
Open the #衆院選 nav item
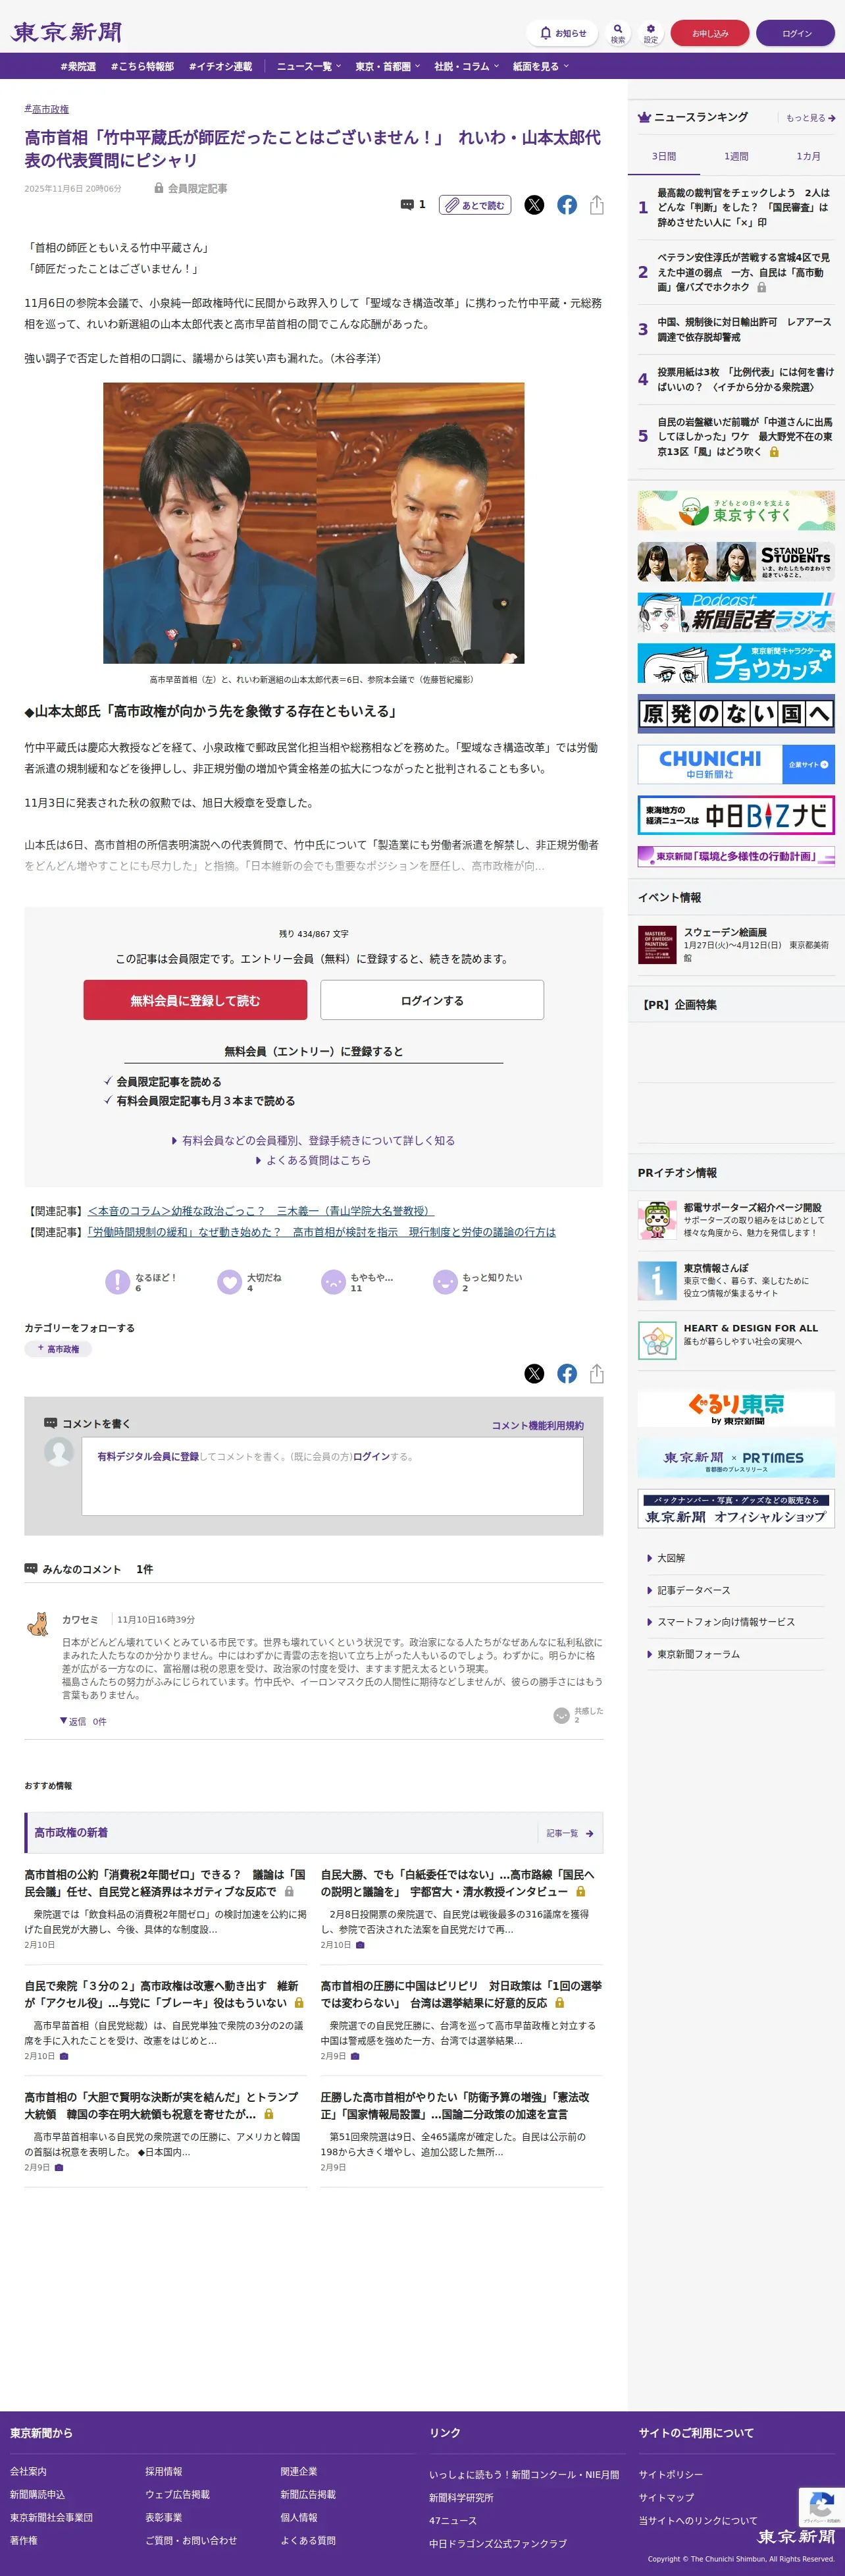click(78, 66)
